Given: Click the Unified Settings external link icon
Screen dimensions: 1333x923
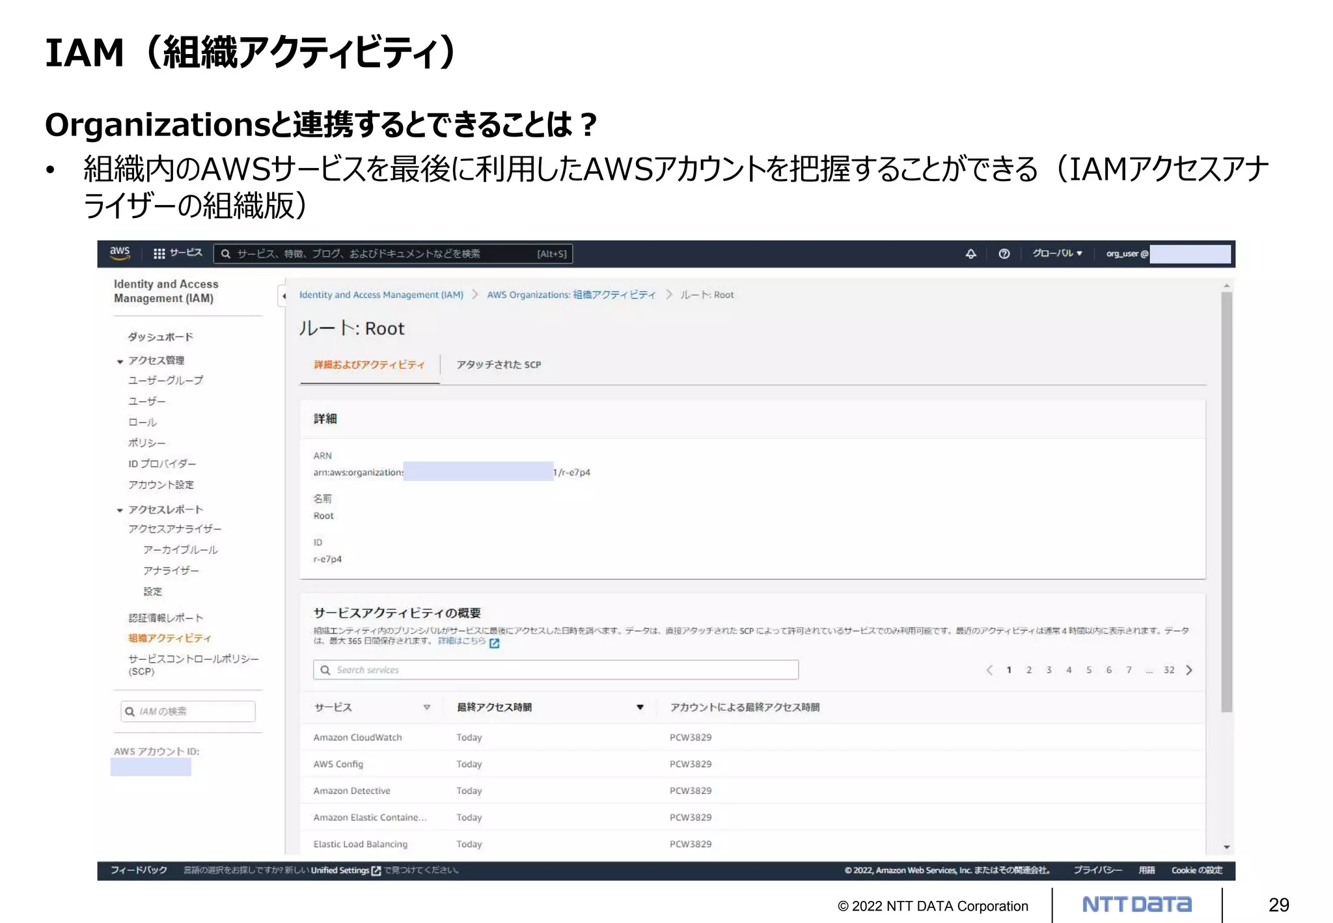Looking at the screenshot, I should tap(376, 871).
